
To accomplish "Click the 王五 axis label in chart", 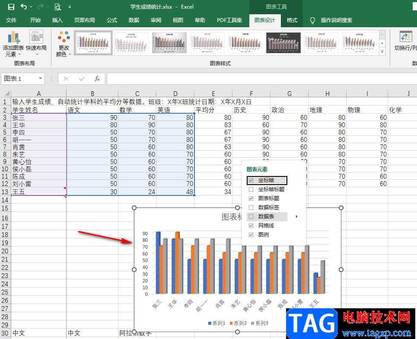I will (x=314, y=303).
